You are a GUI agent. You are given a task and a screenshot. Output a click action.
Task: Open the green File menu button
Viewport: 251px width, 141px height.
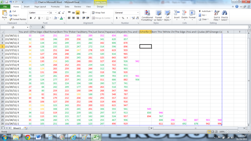click(6, 6)
